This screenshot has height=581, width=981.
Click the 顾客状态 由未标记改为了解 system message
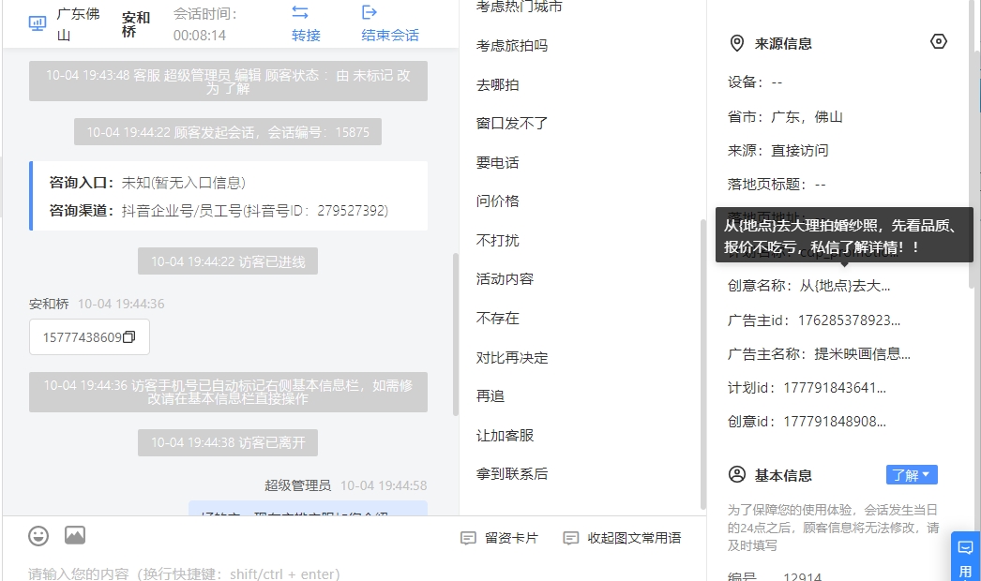point(228,82)
